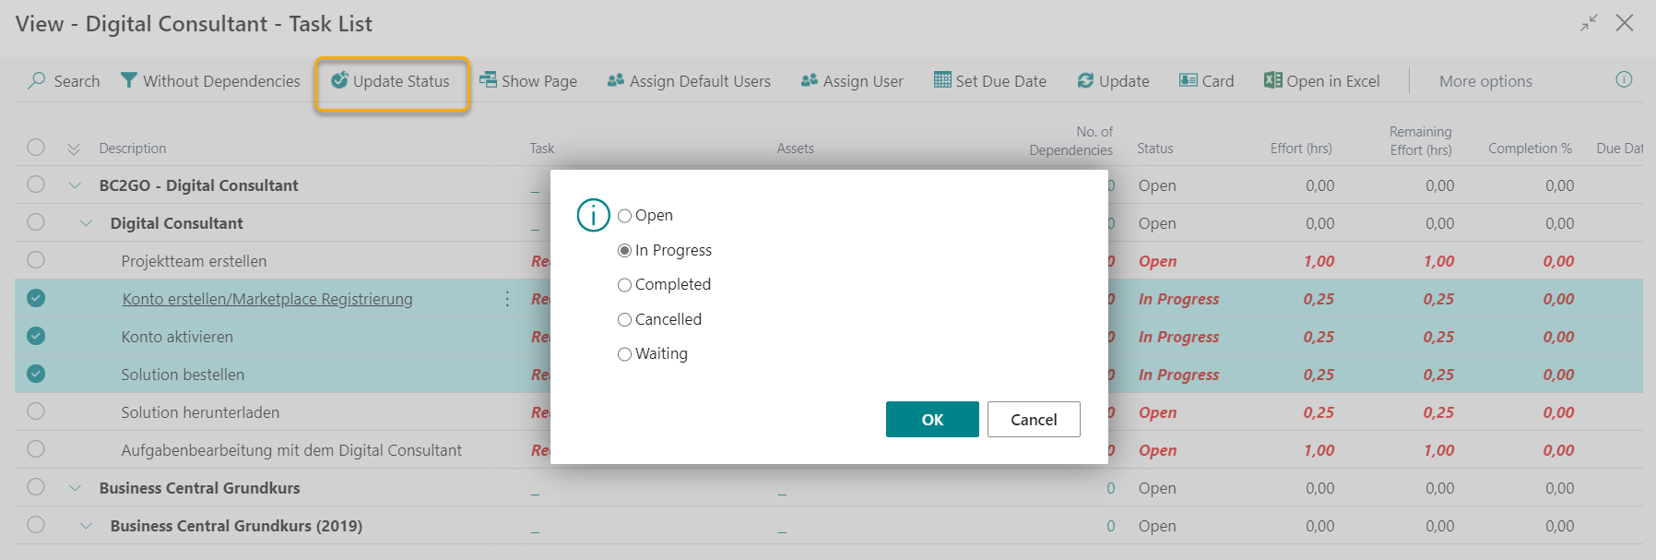Click the Without Dependencies filter icon

pyautogui.click(x=129, y=81)
